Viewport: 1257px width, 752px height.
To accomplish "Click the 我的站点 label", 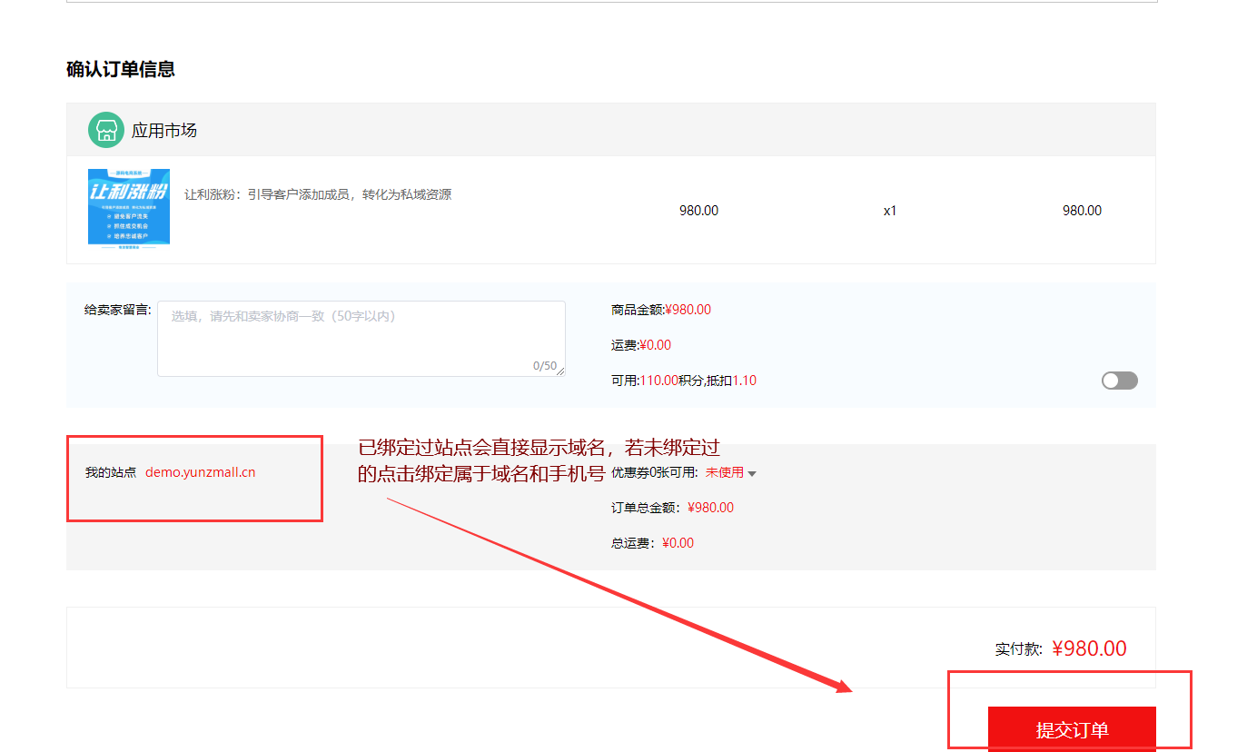I will (111, 472).
